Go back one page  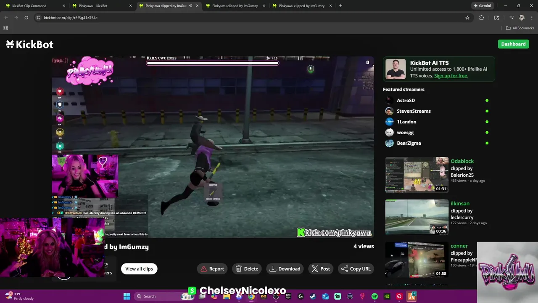point(6,18)
